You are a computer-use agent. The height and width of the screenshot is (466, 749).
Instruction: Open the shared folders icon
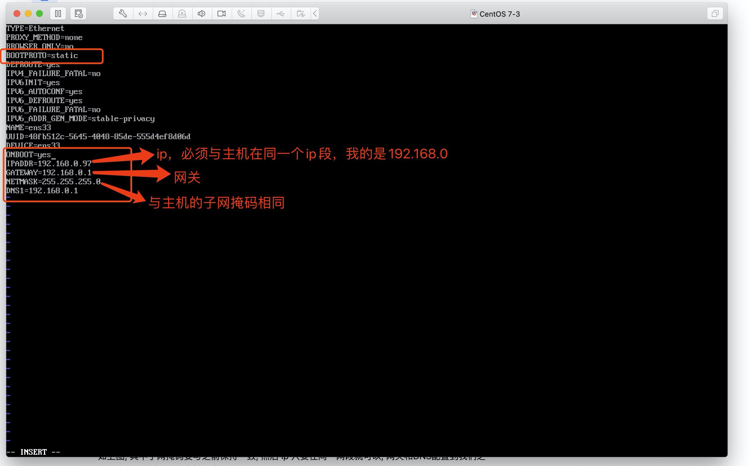point(300,14)
